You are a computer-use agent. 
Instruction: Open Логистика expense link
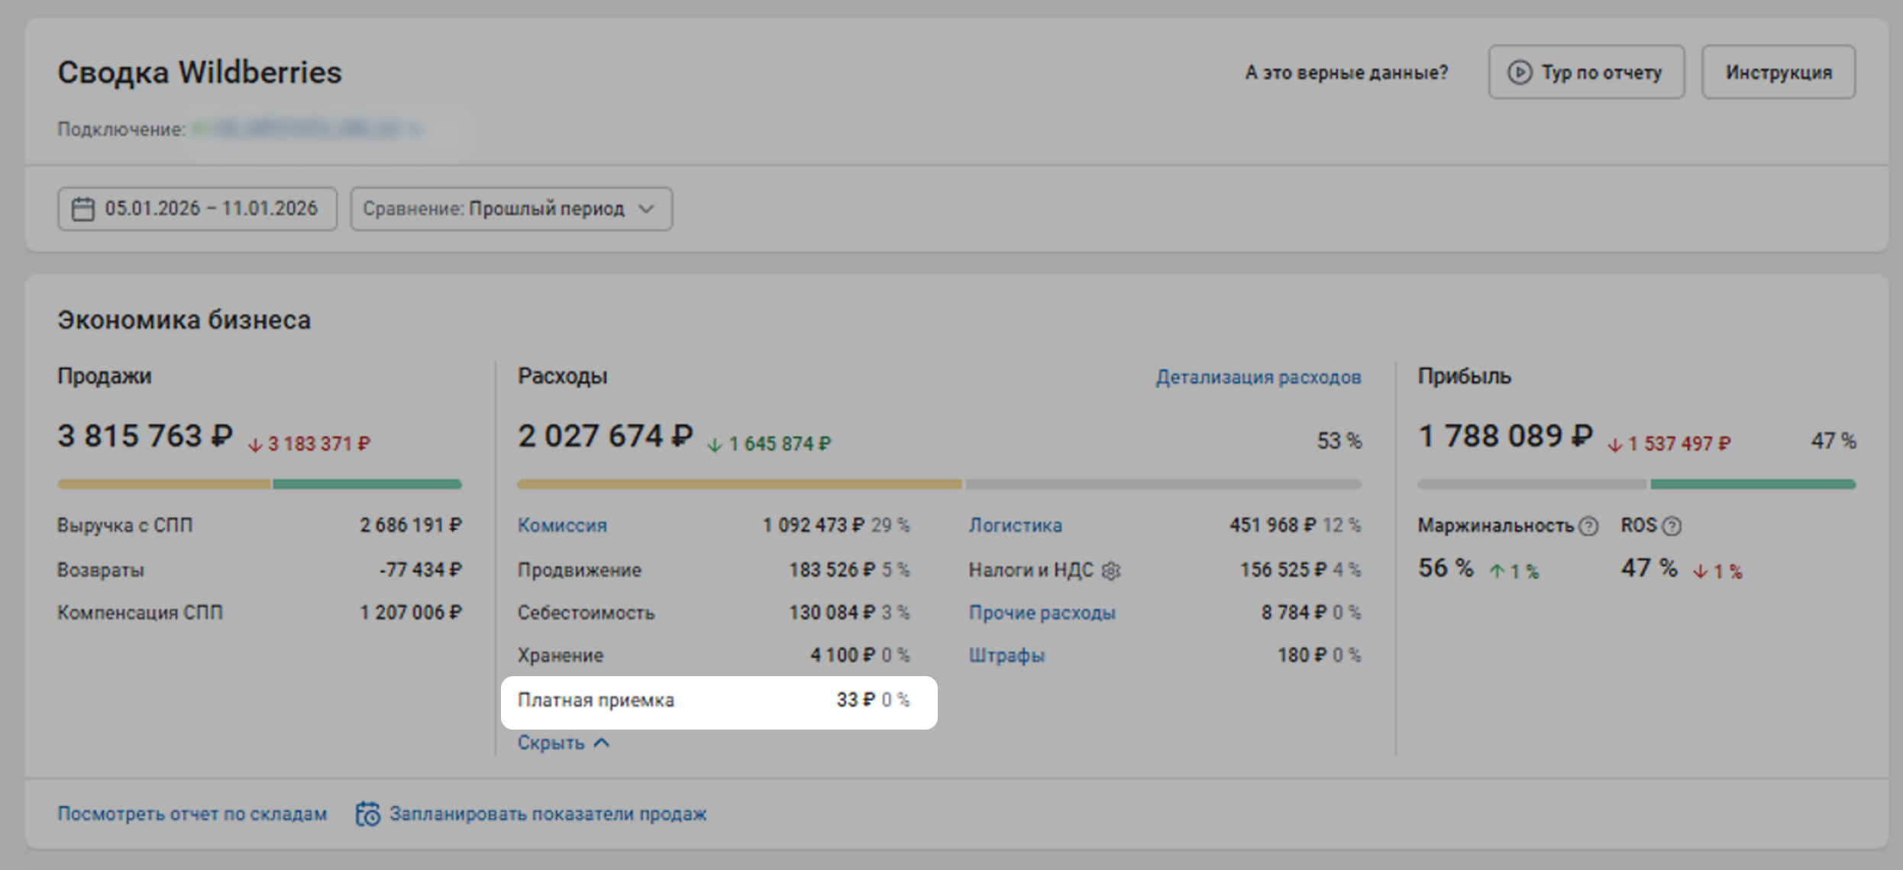(1015, 526)
